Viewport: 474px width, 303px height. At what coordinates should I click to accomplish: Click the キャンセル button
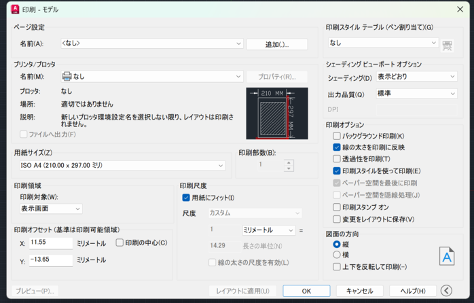tap(359, 291)
